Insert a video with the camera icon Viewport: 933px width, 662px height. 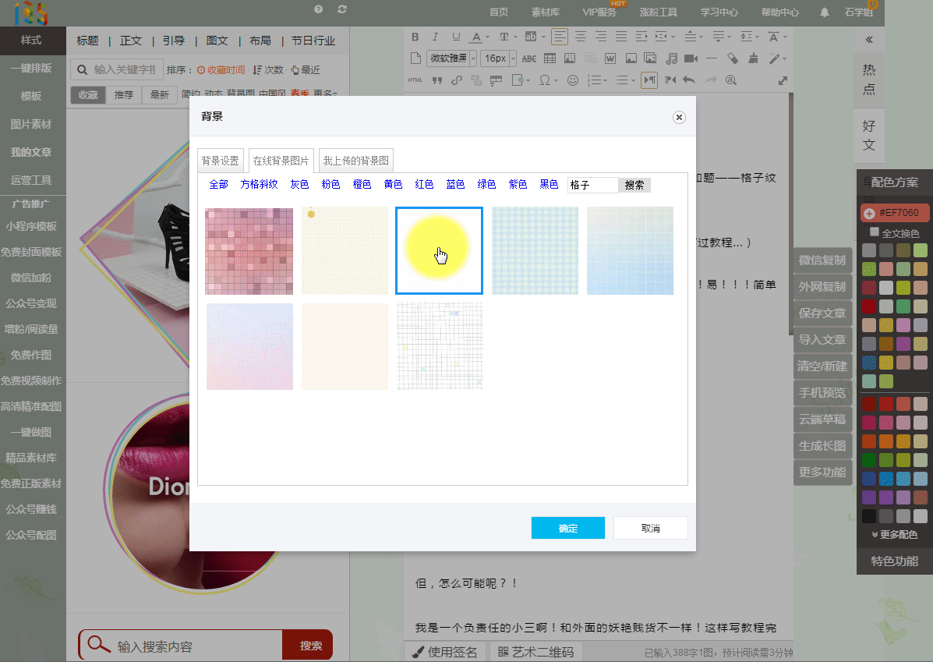691,58
